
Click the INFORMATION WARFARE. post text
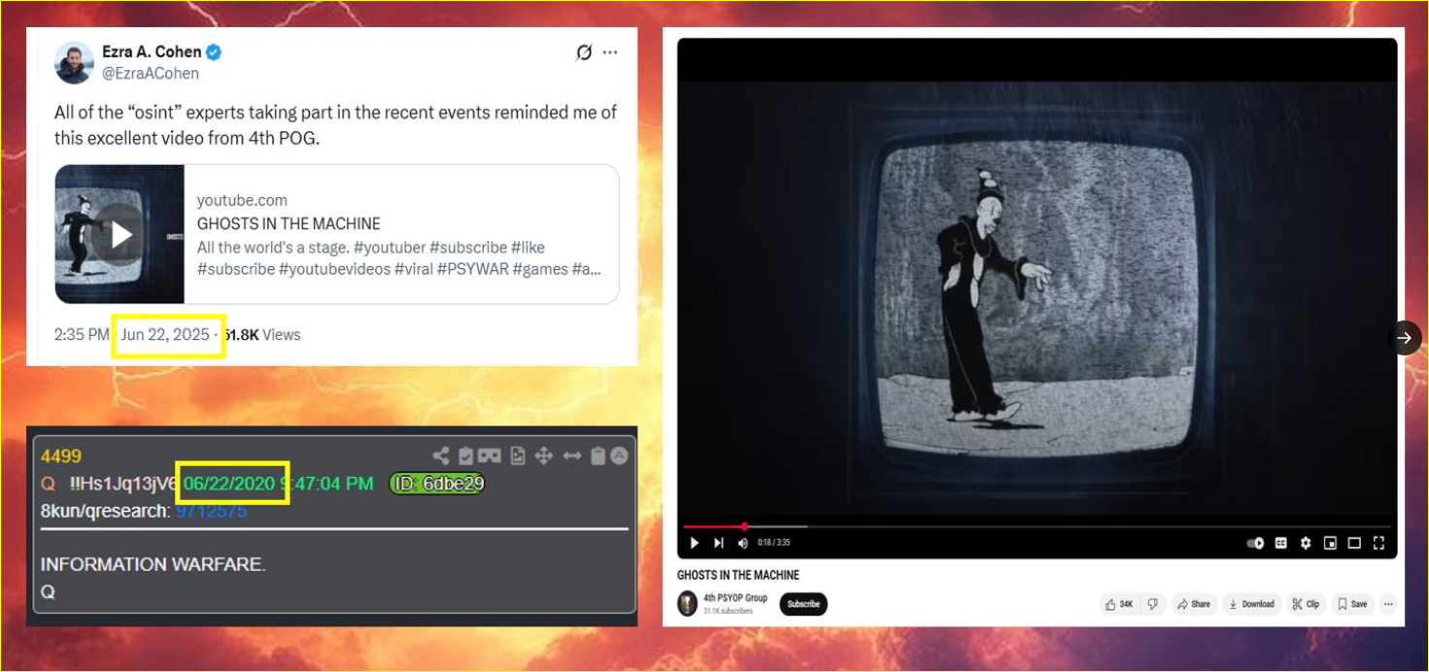point(153,564)
